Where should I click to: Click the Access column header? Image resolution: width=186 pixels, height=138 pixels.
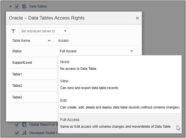click(63, 41)
